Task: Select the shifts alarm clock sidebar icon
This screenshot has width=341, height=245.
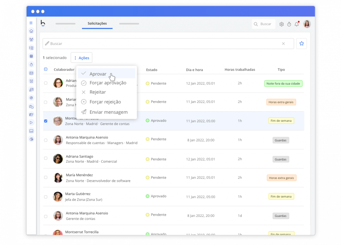Action: [x=31, y=81]
